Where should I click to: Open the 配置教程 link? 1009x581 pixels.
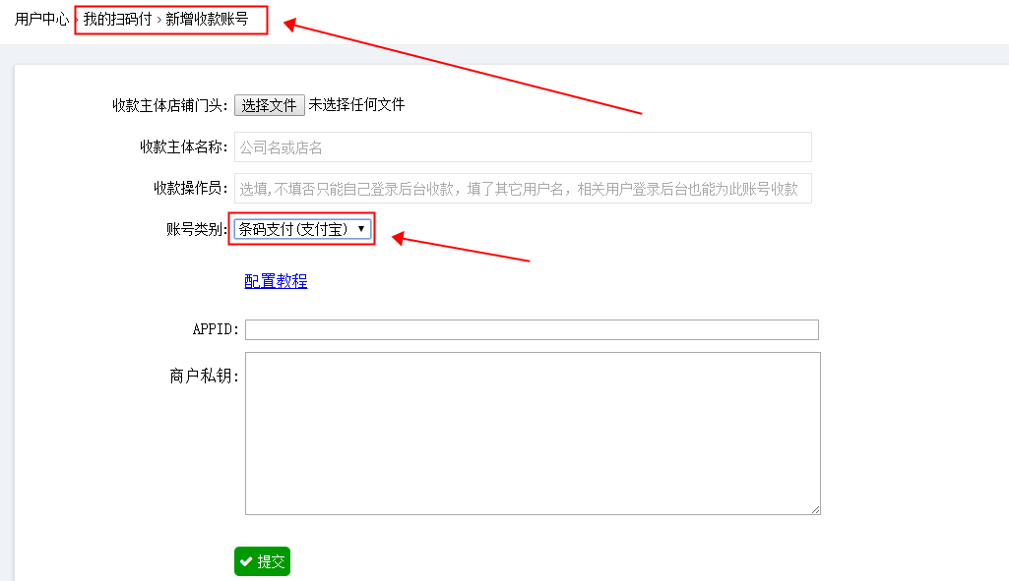pyautogui.click(x=276, y=281)
